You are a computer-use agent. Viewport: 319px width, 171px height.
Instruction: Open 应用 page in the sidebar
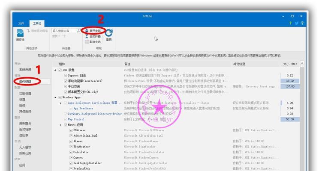coord(22,165)
